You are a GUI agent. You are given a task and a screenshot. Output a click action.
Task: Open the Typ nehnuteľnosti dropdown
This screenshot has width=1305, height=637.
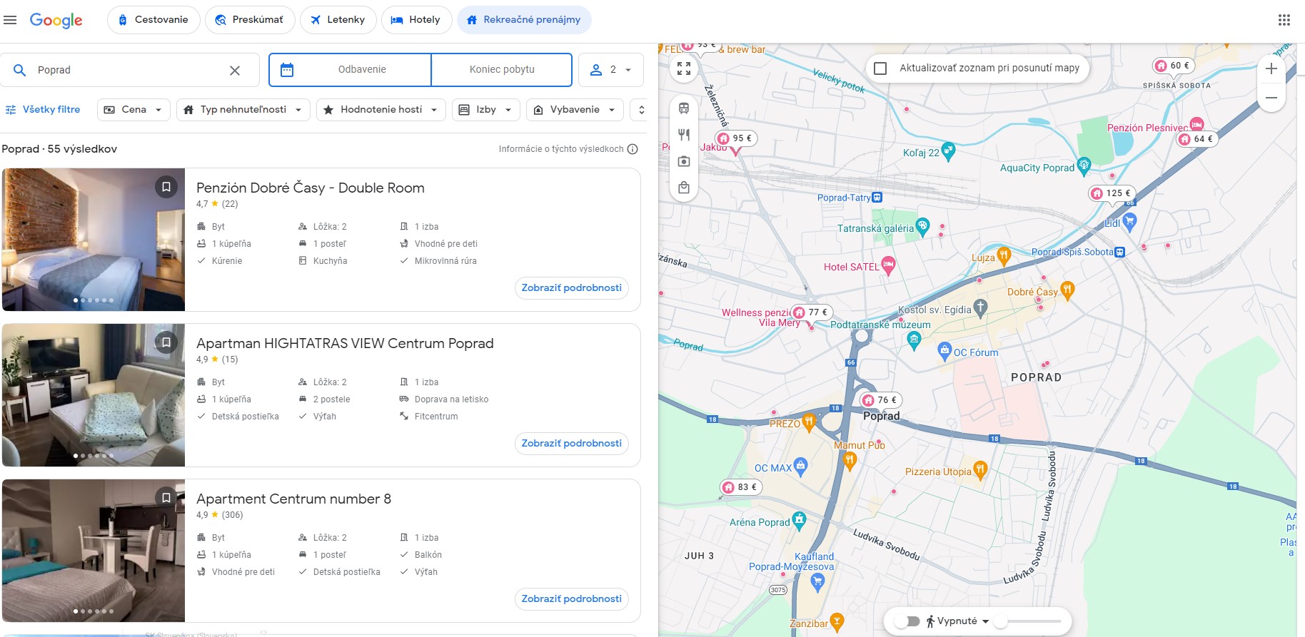pyautogui.click(x=243, y=110)
